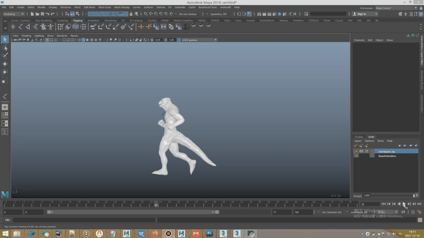
Task: Open Quick Rig human figure shelf icon
Action: point(43,27)
